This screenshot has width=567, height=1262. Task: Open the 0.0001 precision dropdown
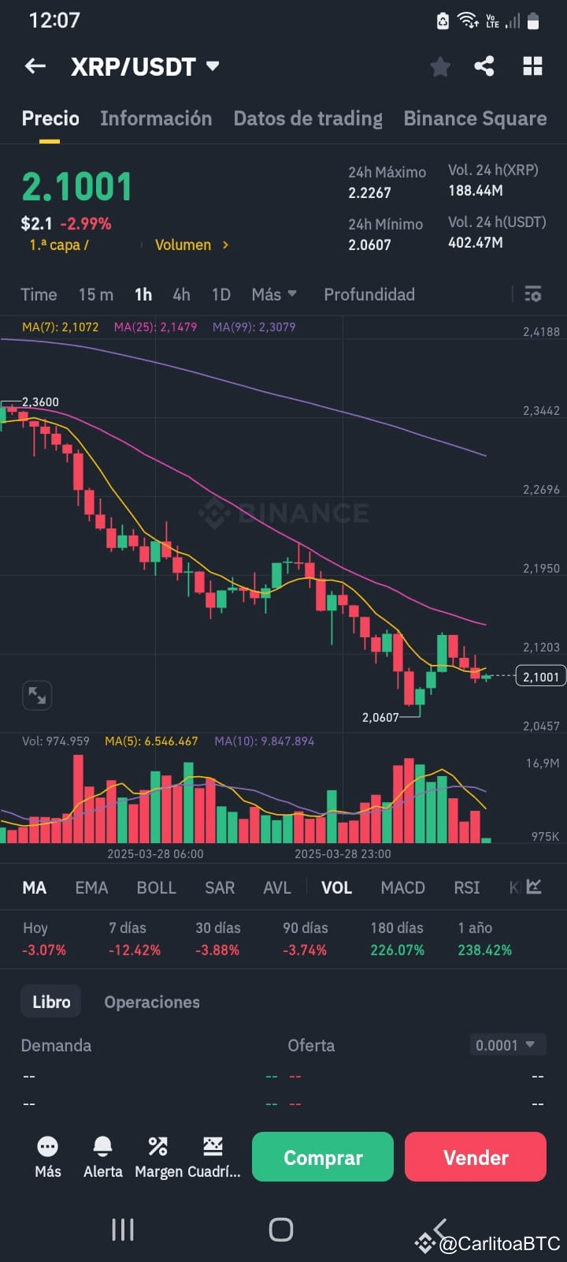(507, 1044)
